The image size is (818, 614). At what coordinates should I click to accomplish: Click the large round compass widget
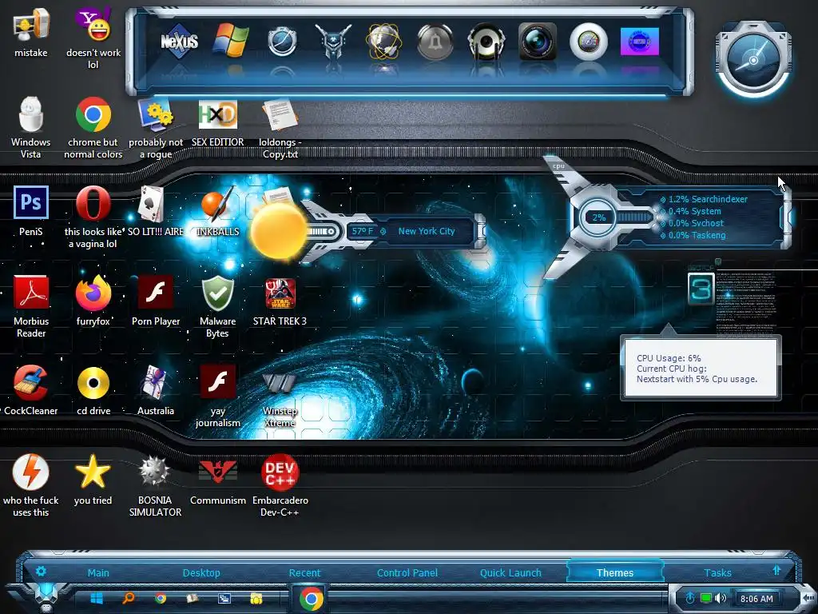click(x=753, y=60)
